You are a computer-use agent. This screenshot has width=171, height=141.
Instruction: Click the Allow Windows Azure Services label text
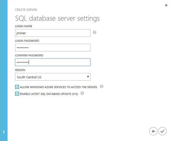pos(59,87)
